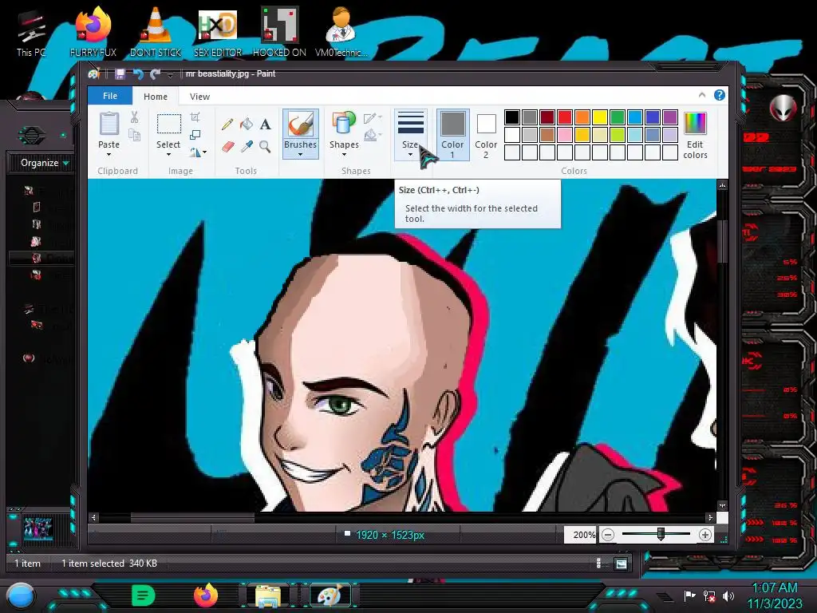
Task: Open DONT STICK VLC desktop shortcut
Action: tap(156, 31)
